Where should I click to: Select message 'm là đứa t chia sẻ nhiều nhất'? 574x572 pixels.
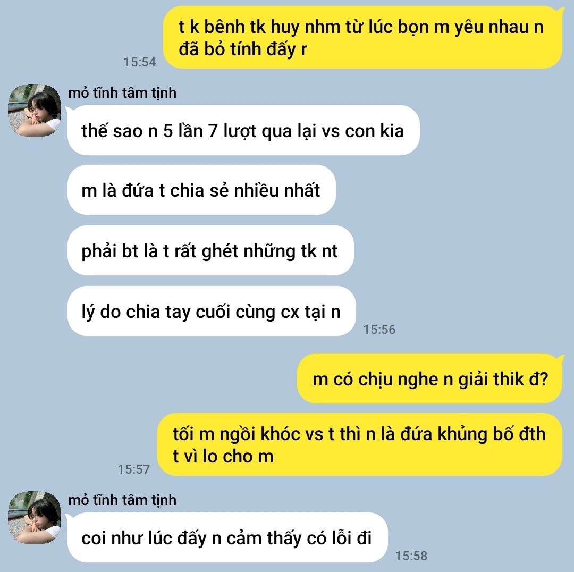[201, 190]
